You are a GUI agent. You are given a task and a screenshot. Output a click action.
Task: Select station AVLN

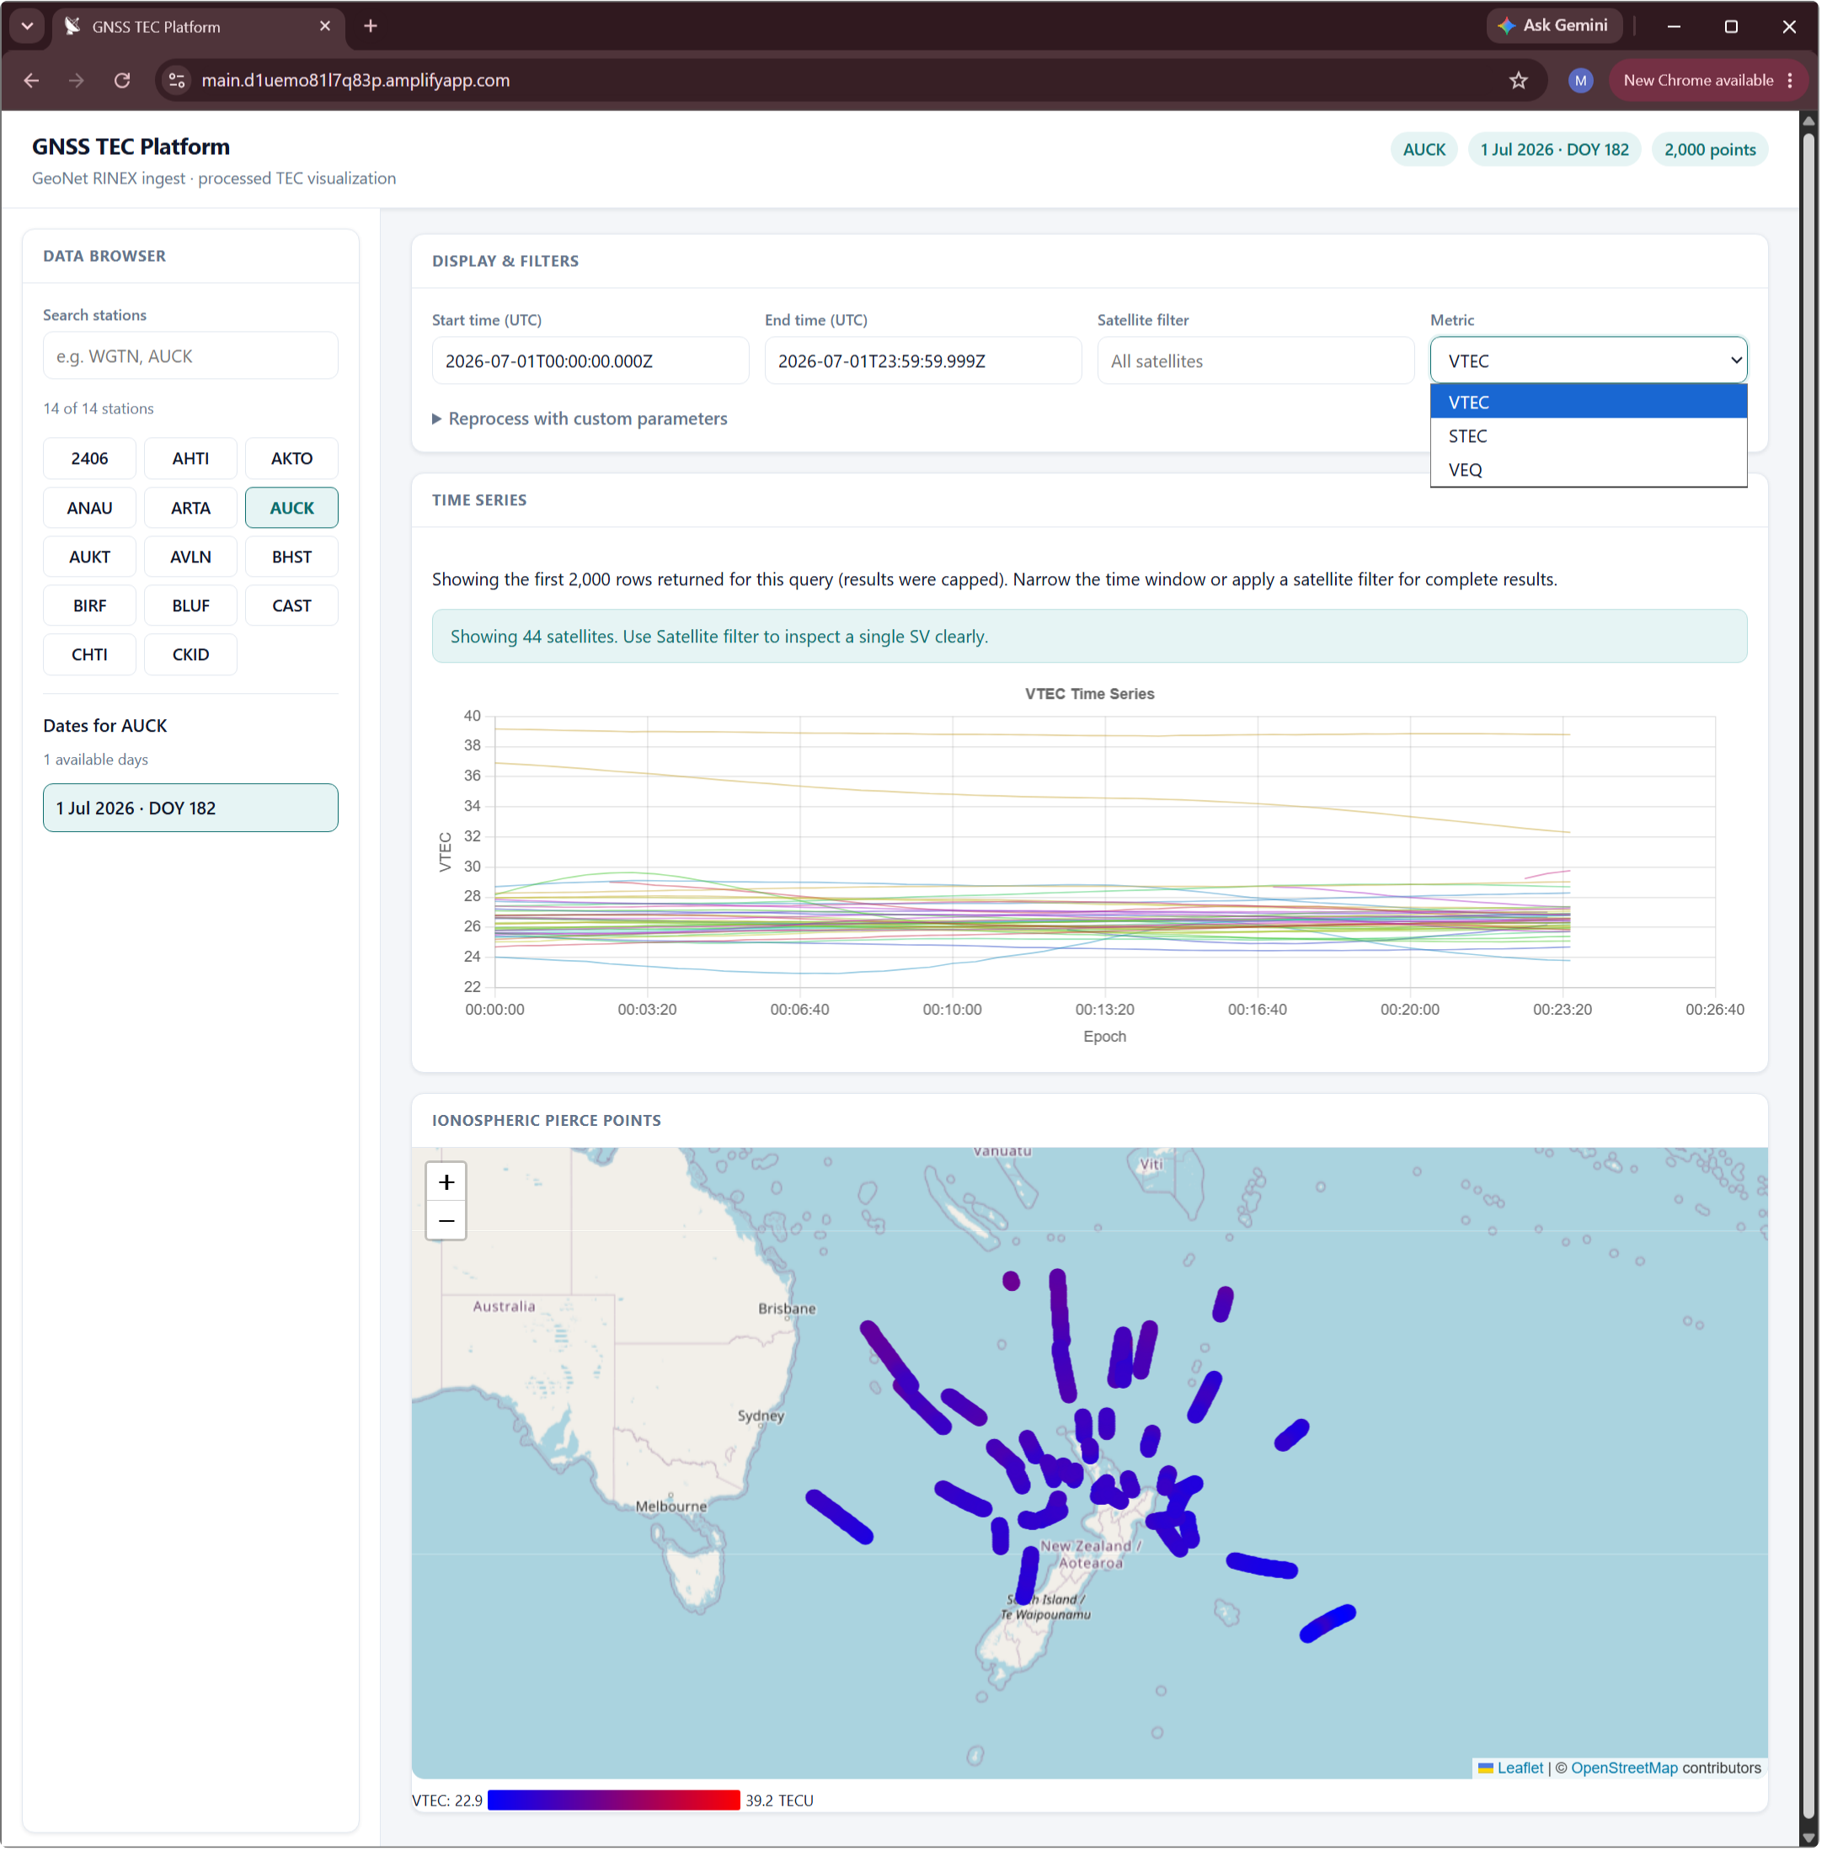(191, 558)
